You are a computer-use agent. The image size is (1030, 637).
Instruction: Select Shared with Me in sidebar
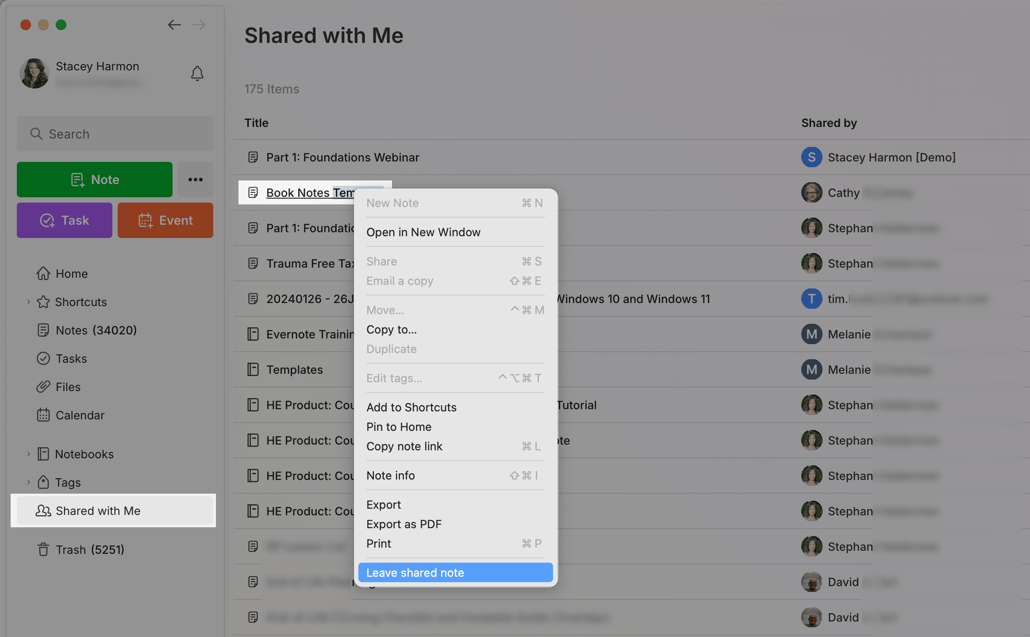tap(115, 511)
